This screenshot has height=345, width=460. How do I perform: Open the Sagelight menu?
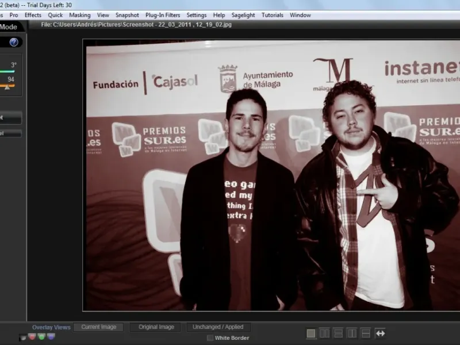(x=243, y=16)
